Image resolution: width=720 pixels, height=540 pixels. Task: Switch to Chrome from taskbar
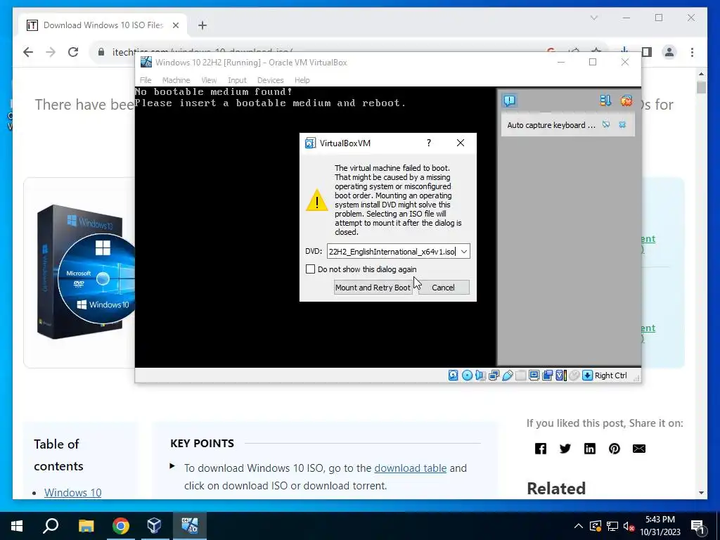click(x=121, y=526)
